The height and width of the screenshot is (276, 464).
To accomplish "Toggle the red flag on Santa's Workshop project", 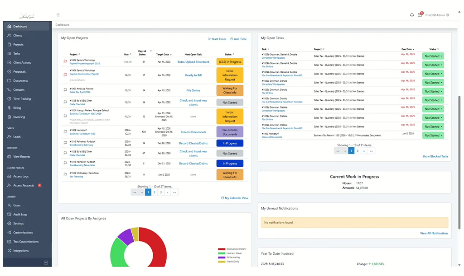I will (x=64, y=61).
